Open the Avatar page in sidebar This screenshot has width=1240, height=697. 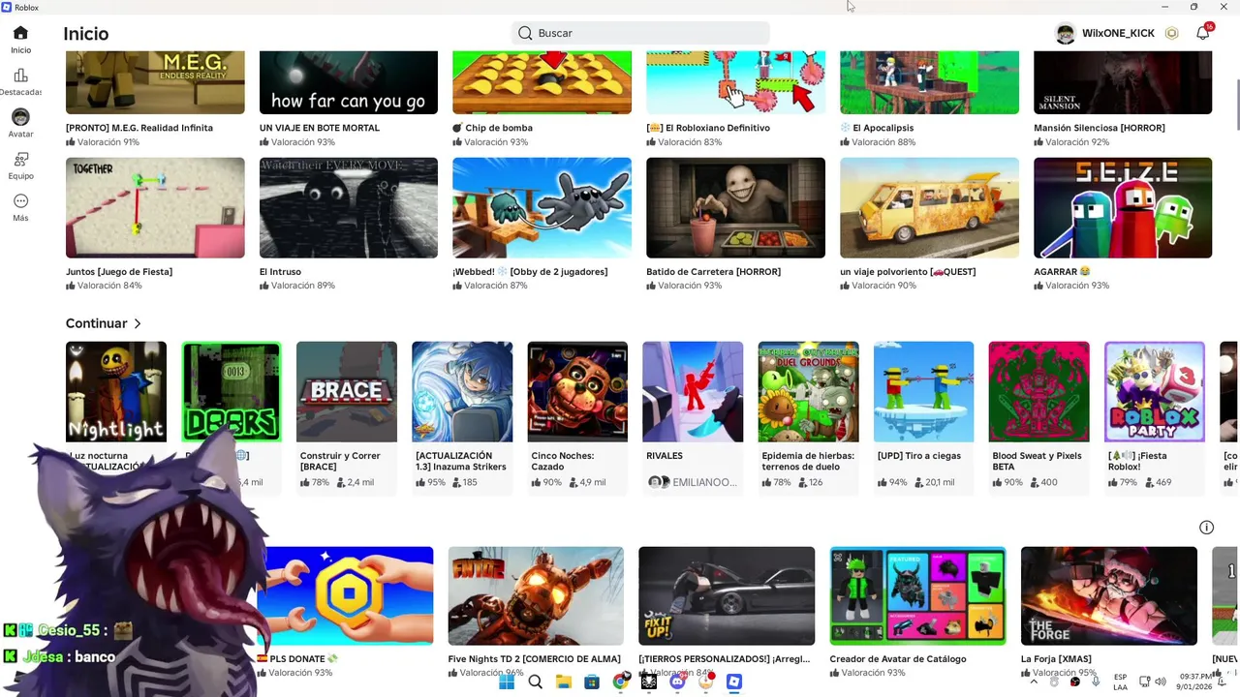(20, 124)
